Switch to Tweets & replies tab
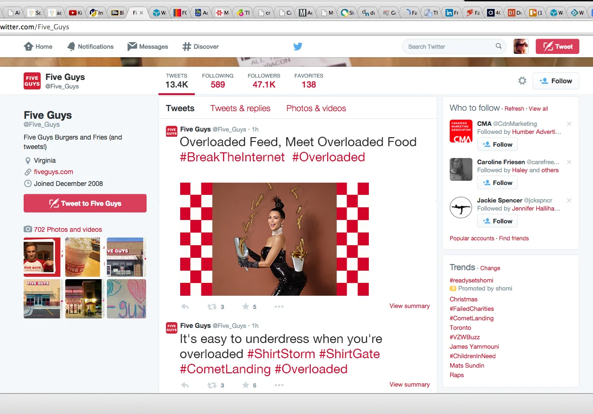 pyautogui.click(x=240, y=108)
